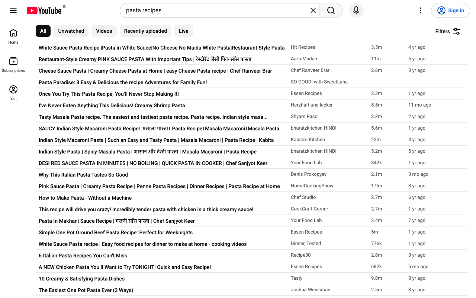Select the All filter chip

[x=43, y=31]
